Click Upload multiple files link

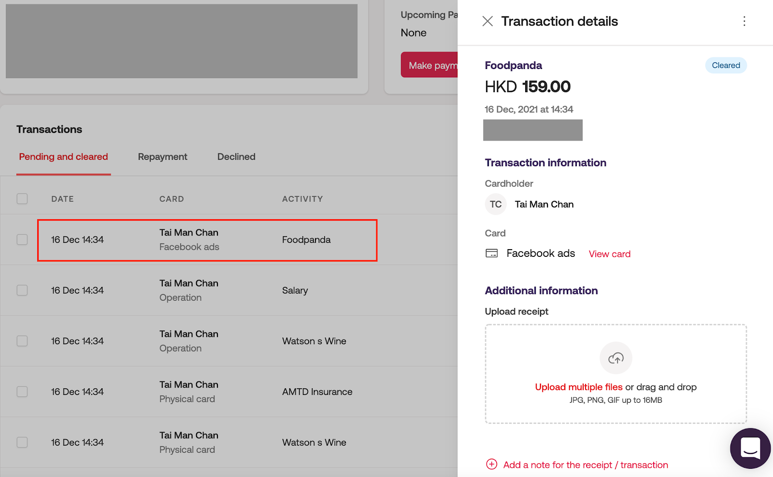click(578, 387)
